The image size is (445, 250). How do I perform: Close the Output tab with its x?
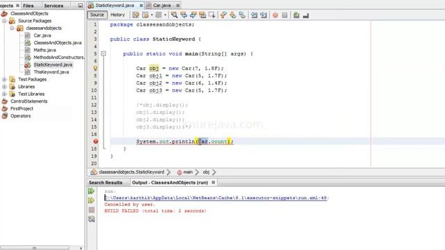tap(213, 182)
